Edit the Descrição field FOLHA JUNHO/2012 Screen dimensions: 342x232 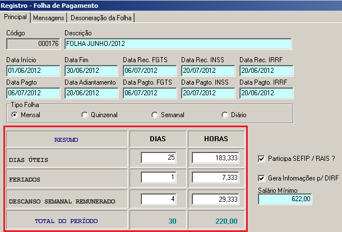coord(178,44)
